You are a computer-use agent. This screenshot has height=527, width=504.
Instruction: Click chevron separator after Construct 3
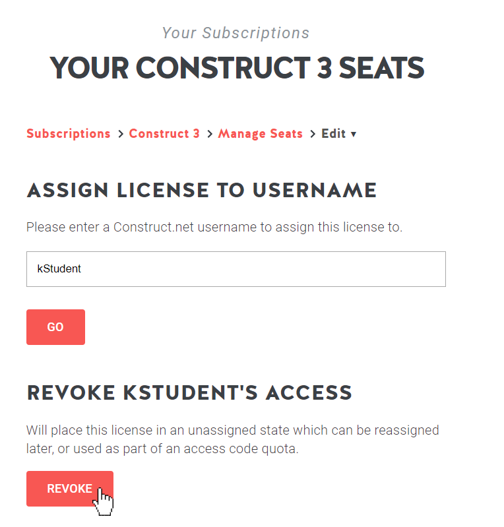click(210, 134)
